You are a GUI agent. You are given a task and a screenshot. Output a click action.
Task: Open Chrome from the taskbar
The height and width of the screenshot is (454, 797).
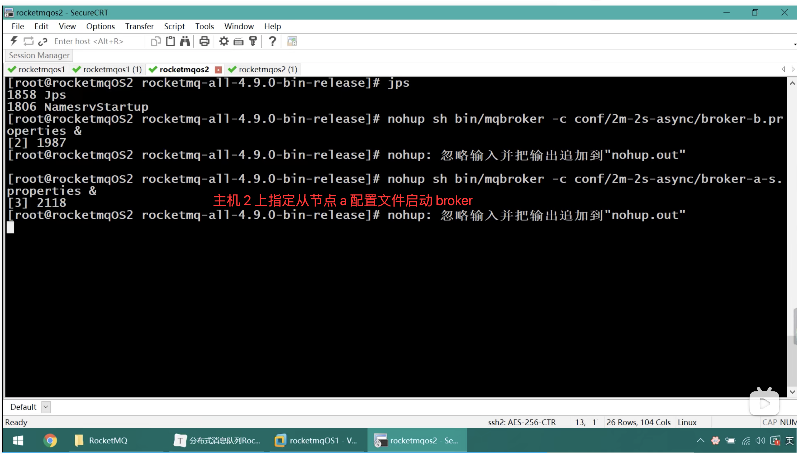(x=50, y=440)
